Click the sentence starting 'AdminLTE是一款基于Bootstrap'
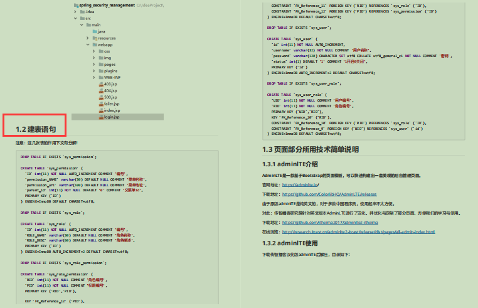 (x=341, y=176)
